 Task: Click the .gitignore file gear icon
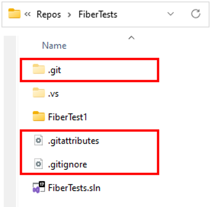click(x=39, y=164)
